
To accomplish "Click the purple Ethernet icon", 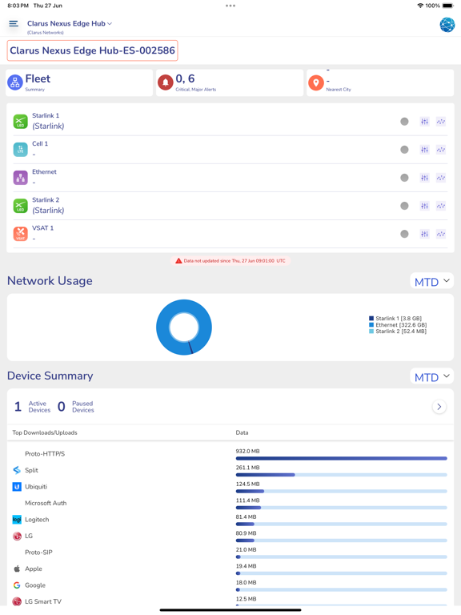I will coord(20,178).
